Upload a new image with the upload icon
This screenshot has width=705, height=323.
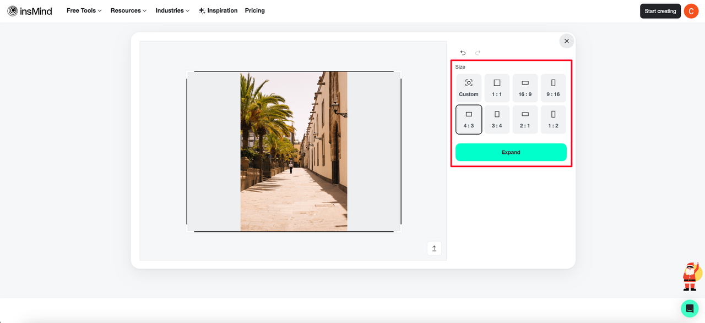[x=434, y=248]
